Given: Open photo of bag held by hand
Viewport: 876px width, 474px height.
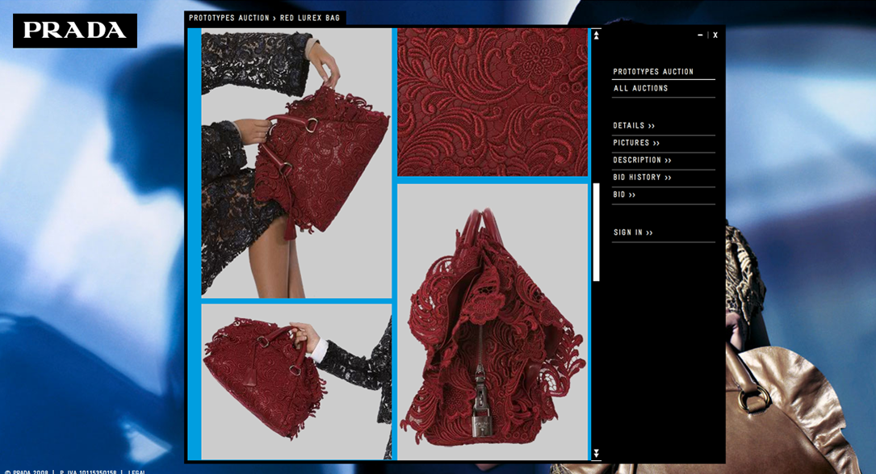Looking at the screenshot, I should tap(296, 382).
